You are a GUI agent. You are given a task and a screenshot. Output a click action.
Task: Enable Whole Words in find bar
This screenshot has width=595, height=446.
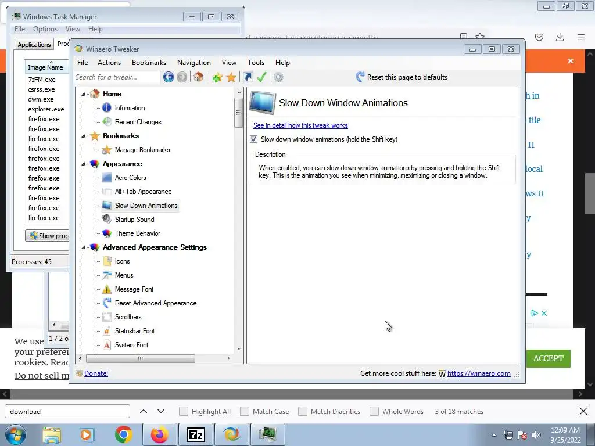click(374, 411)
